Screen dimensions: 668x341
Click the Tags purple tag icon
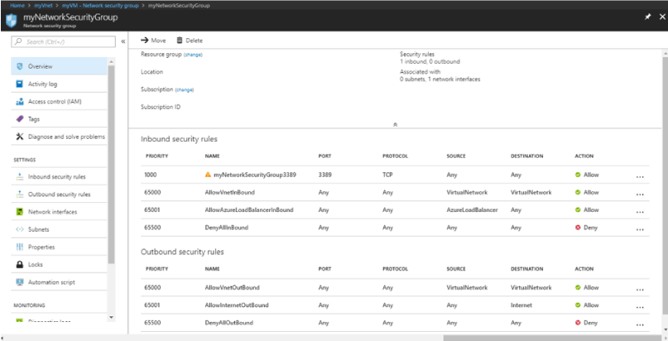pos(19,119)
